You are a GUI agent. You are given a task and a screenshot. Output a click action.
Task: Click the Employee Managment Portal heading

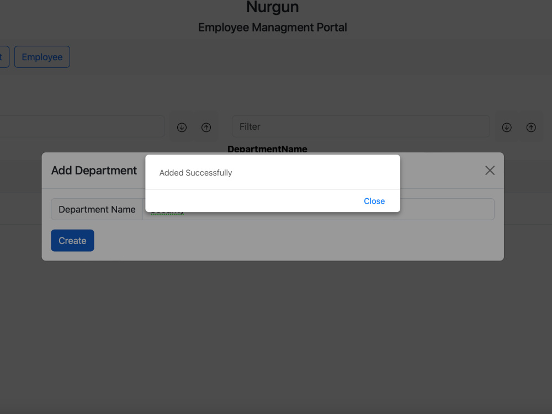(x=273, y=28)
